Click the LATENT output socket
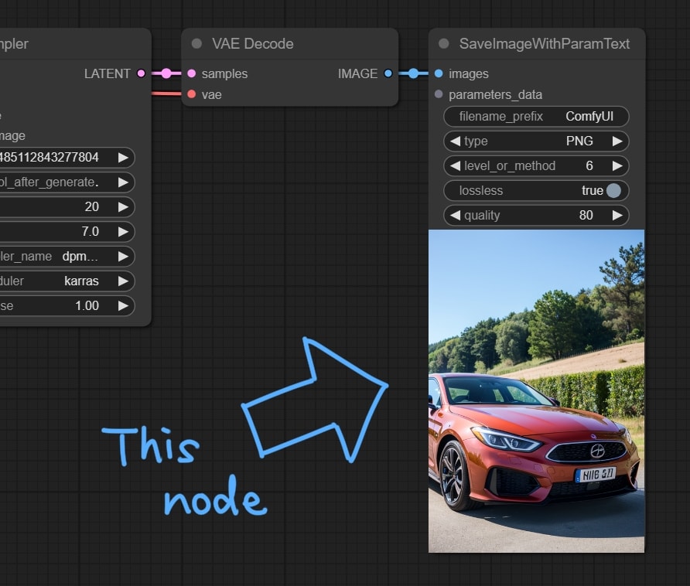690x586 pixels. pos(142,73)
